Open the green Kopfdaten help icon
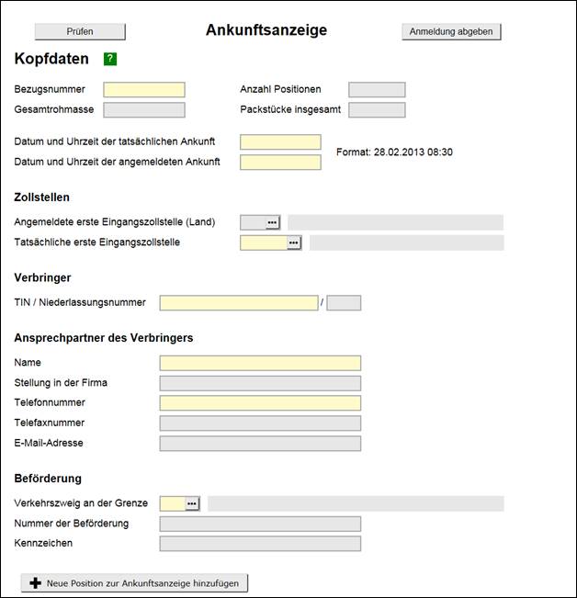The image size is (577, 598). click(110, 59)
